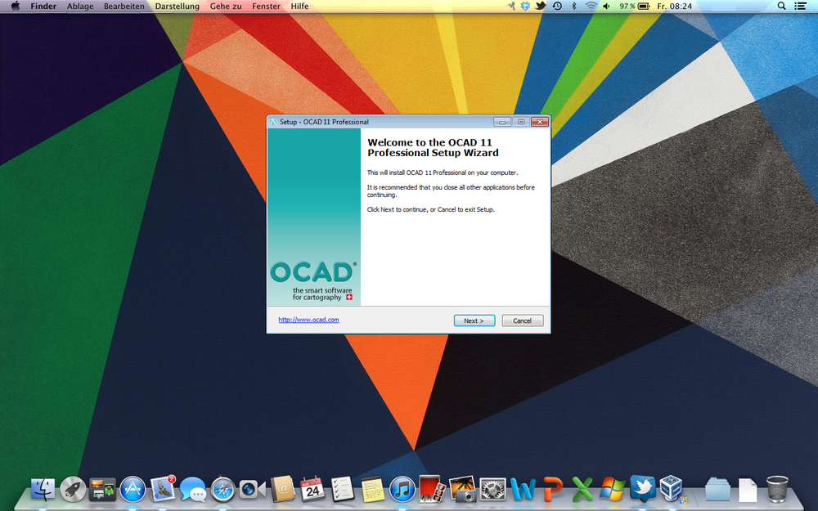Open the Trash from the Dock
Screen dimensions: 818x511
point(777,489)
